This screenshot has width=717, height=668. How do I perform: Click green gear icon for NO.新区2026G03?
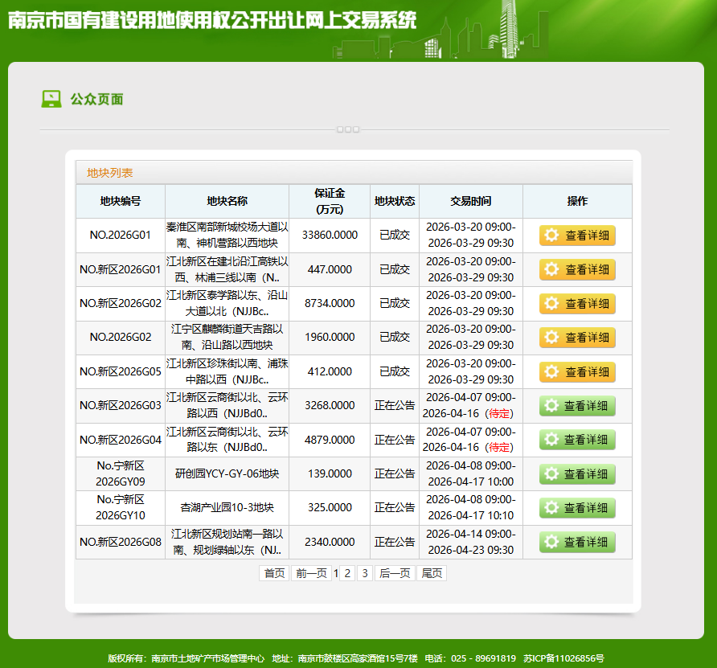click(x=551, y=406)
